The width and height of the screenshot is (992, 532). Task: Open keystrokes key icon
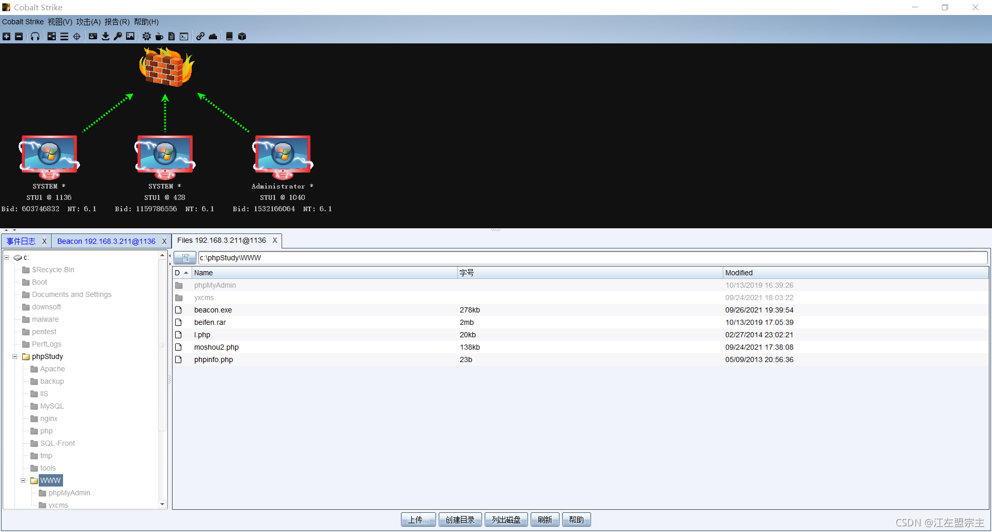(x=118, y=36)
